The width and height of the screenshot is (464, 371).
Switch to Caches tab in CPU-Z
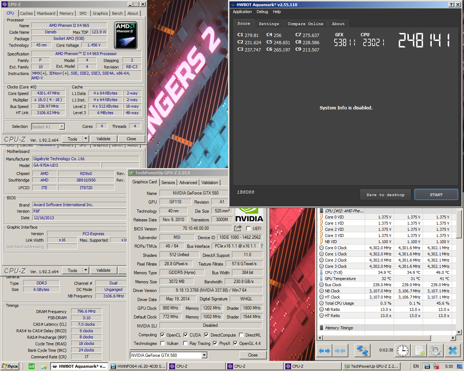[26, 13]
